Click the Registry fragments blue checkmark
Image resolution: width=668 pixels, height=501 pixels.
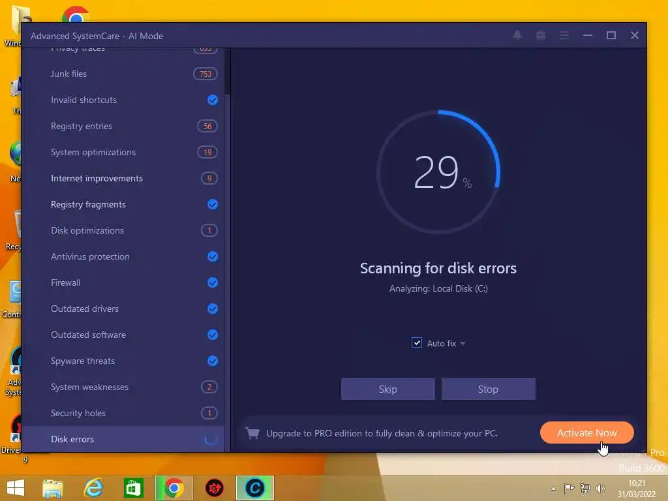[213, 204]
